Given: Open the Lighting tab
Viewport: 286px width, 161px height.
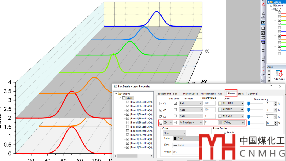Looking at the screenshot, I should coord(252,94).
